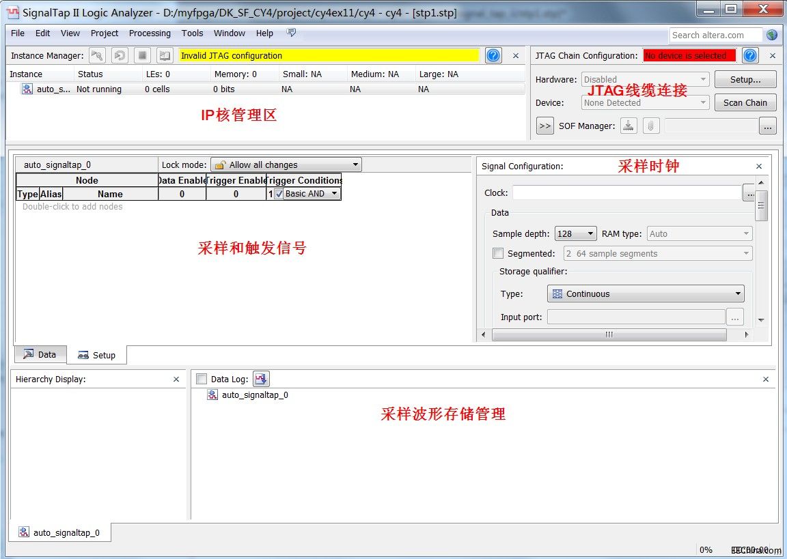This screenshot has height=559, width=787.
Task: Toggle the Data Log checkbox
Action: pyautogui.click(x=202, y=379)
